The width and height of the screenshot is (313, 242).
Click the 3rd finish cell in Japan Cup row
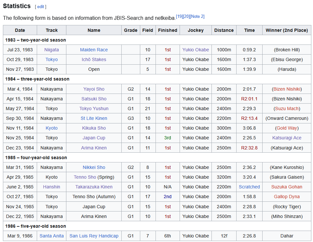[168, 138]
